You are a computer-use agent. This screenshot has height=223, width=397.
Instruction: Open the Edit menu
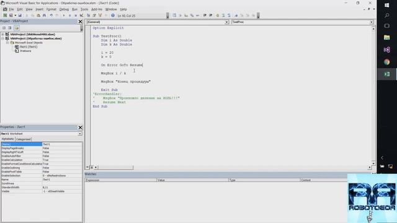20,9
